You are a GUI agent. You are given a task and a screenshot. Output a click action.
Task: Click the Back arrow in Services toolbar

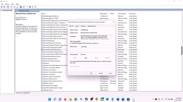click(2, 7)
